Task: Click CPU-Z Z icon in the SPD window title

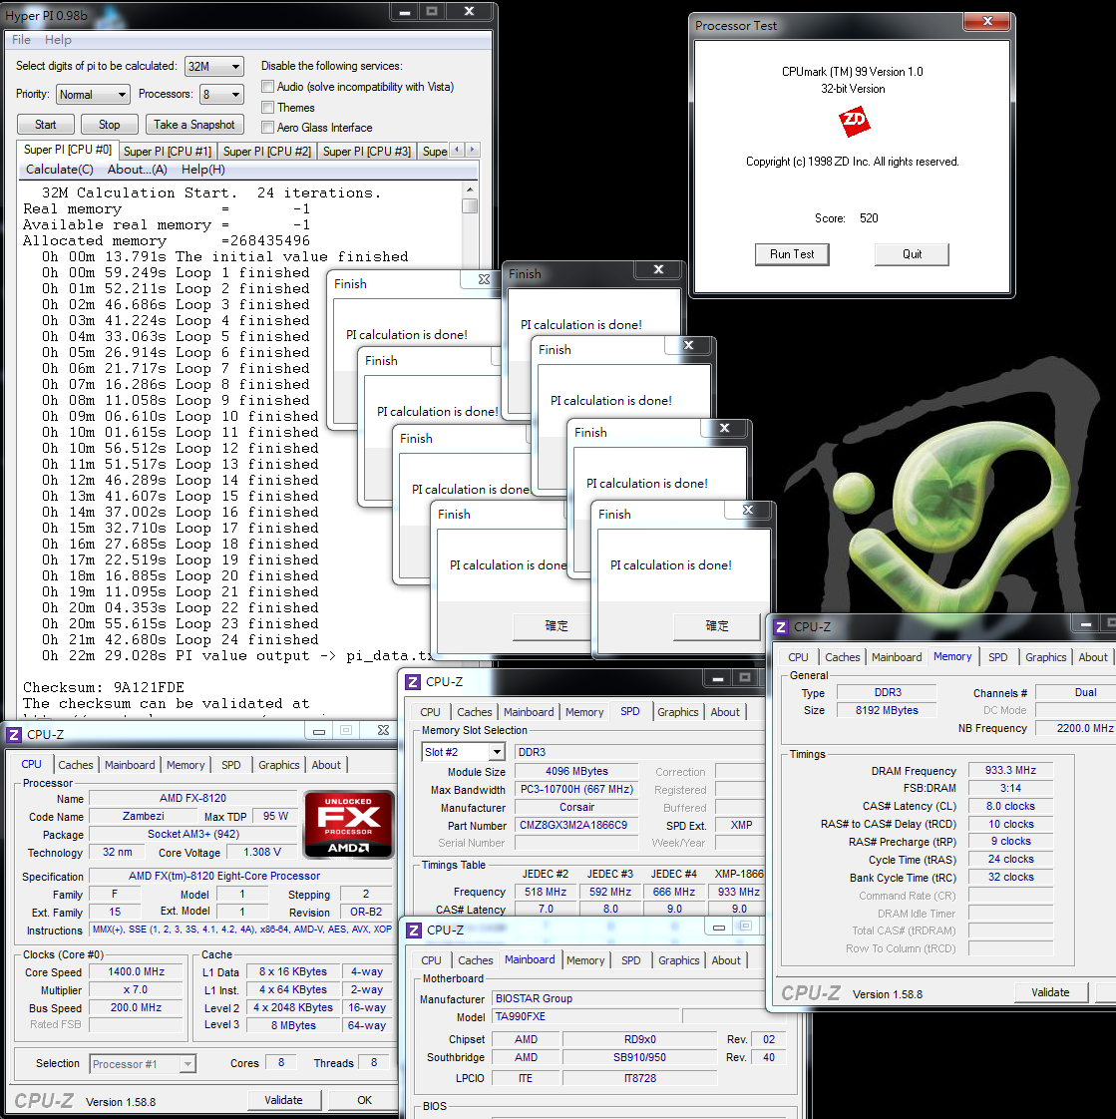Action: [x=413, y=681]
